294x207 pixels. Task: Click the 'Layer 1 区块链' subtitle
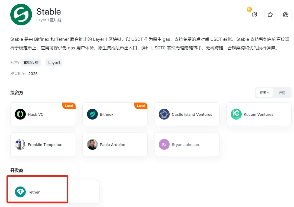[x=49, y=20]
